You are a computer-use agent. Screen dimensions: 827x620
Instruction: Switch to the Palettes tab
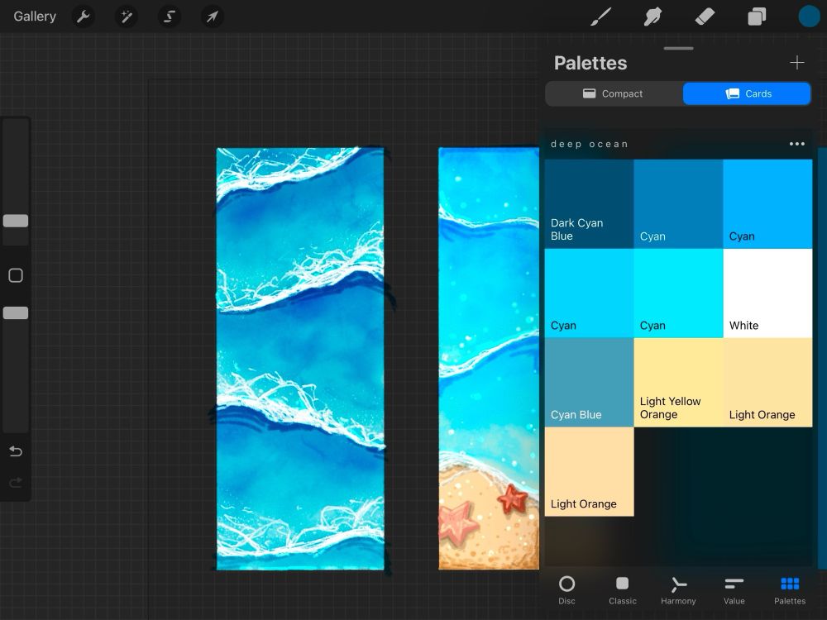tap(790, 590)
